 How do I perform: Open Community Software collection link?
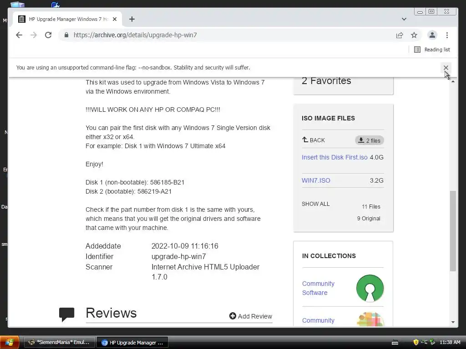pyautogui.click(x=318, y=288)
